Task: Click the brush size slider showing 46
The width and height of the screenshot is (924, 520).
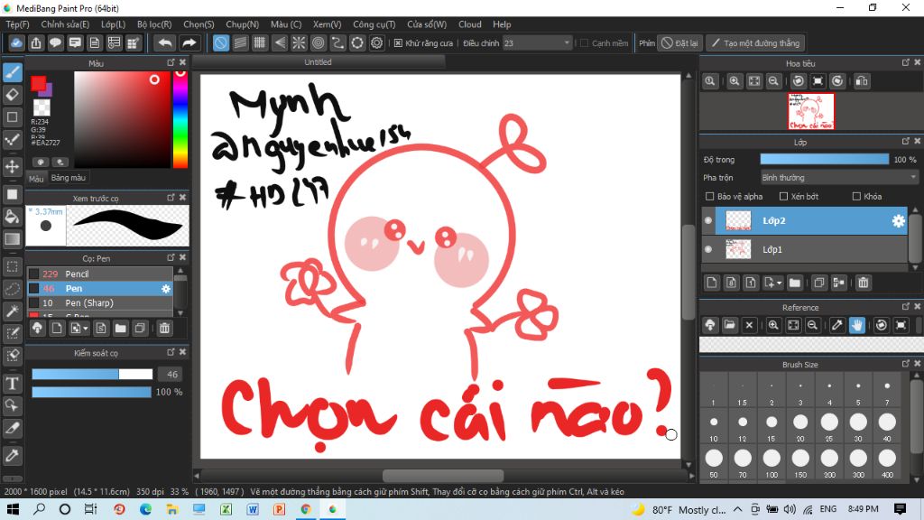Action: (x=92, y=375)
